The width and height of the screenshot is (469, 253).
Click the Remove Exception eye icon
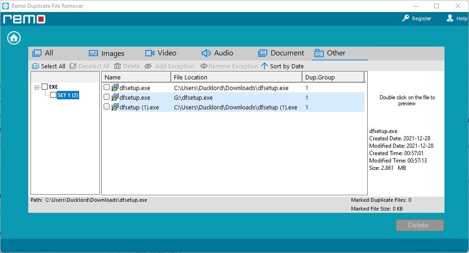(x=204, y=66)
